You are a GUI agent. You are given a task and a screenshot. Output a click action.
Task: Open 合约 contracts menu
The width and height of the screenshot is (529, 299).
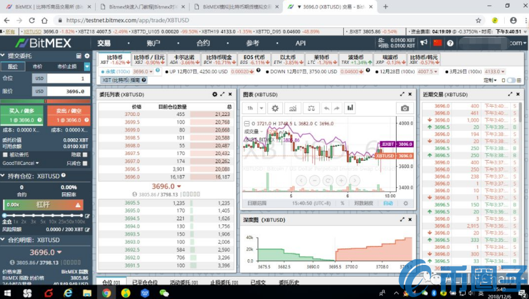tap(203, 43)
